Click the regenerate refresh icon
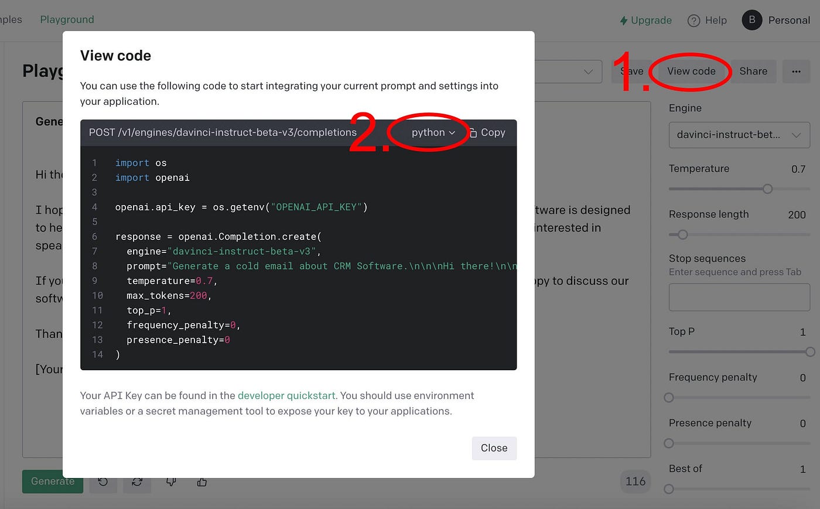 137,481
